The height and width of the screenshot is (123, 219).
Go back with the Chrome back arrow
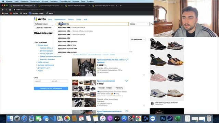point(3,10)
